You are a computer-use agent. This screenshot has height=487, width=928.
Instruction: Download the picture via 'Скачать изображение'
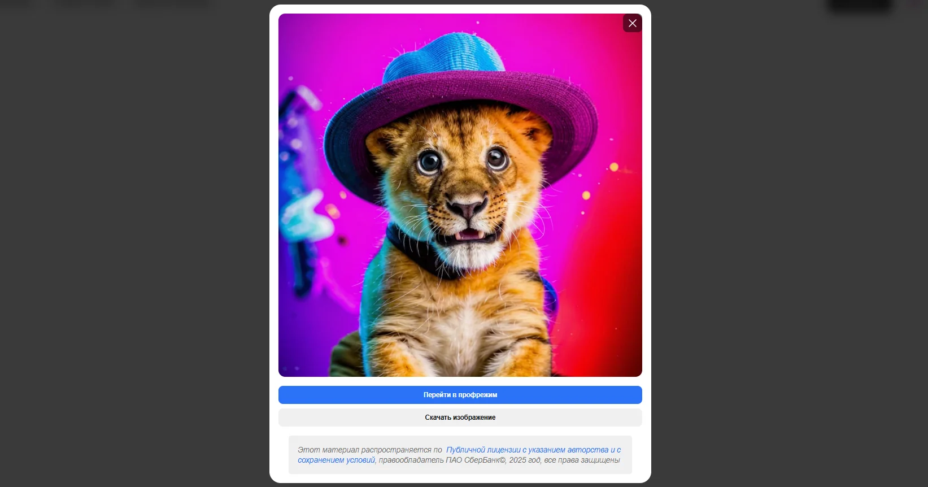click(x=460, y=418)
